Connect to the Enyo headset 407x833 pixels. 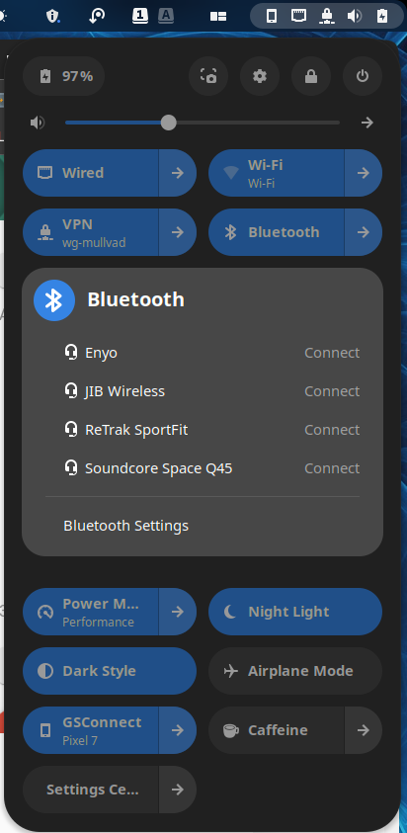click(332, 353)
